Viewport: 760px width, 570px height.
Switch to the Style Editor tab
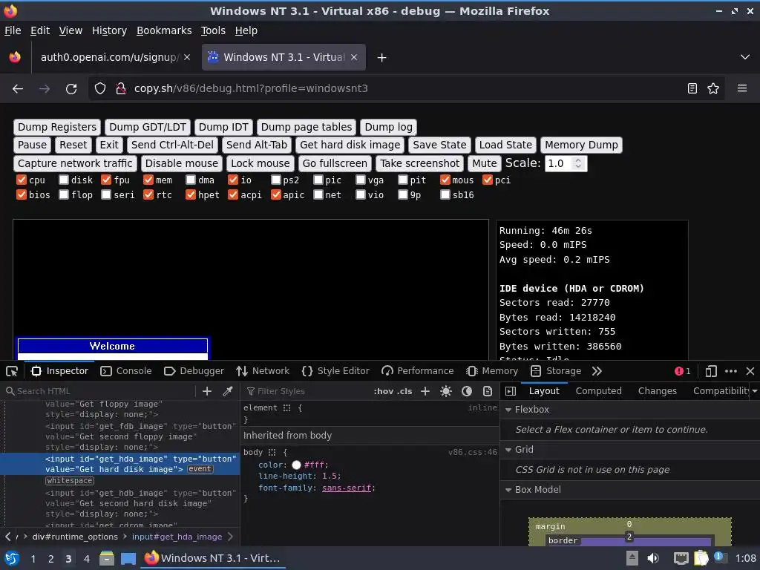tap(335, 371)
